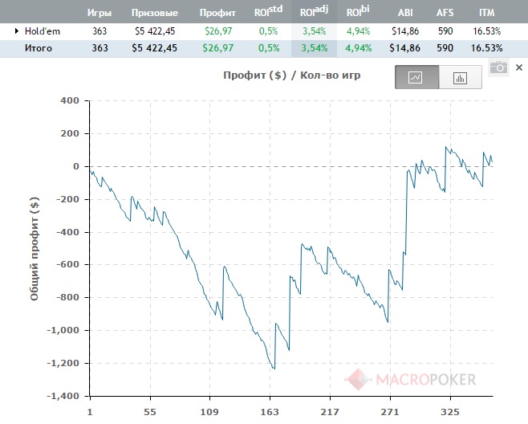Sort by Призовые column header
Viewport: 528px width, 424px height.
[155, 13]
